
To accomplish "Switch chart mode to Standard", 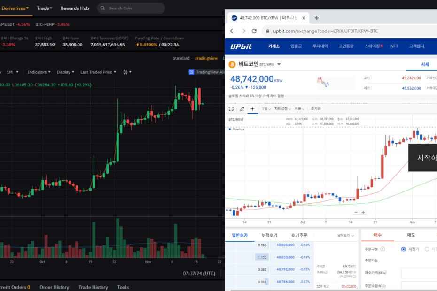I will point(181,58).
